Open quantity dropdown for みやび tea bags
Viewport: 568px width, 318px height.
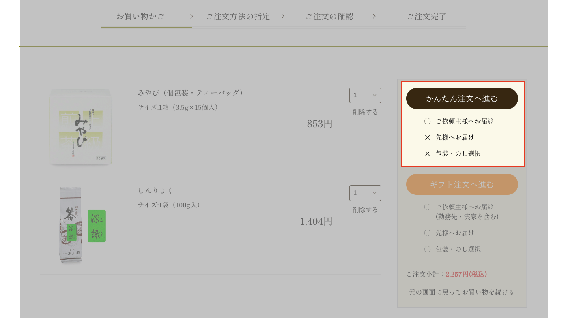tap(365, 95)
